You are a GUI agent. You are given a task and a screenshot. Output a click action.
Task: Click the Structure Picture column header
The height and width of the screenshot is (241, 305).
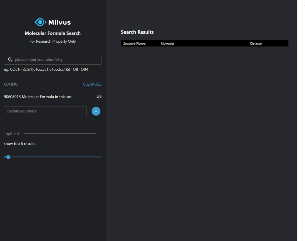(x=134, y=44)
